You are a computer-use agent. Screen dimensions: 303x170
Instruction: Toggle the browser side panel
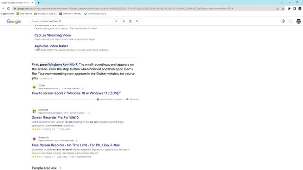point(294,8)
